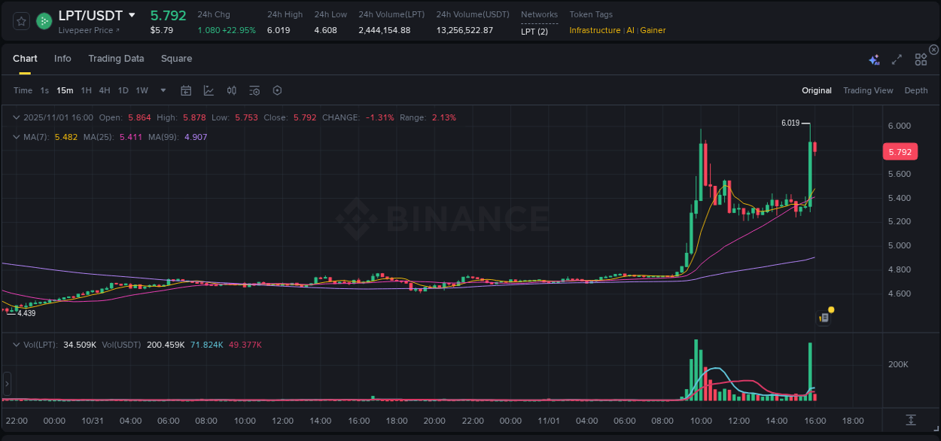Viewport: 941px width, 441px height.
Task: Open the small orders panel icon near chart bottom
Action: [x=823, y=318]
